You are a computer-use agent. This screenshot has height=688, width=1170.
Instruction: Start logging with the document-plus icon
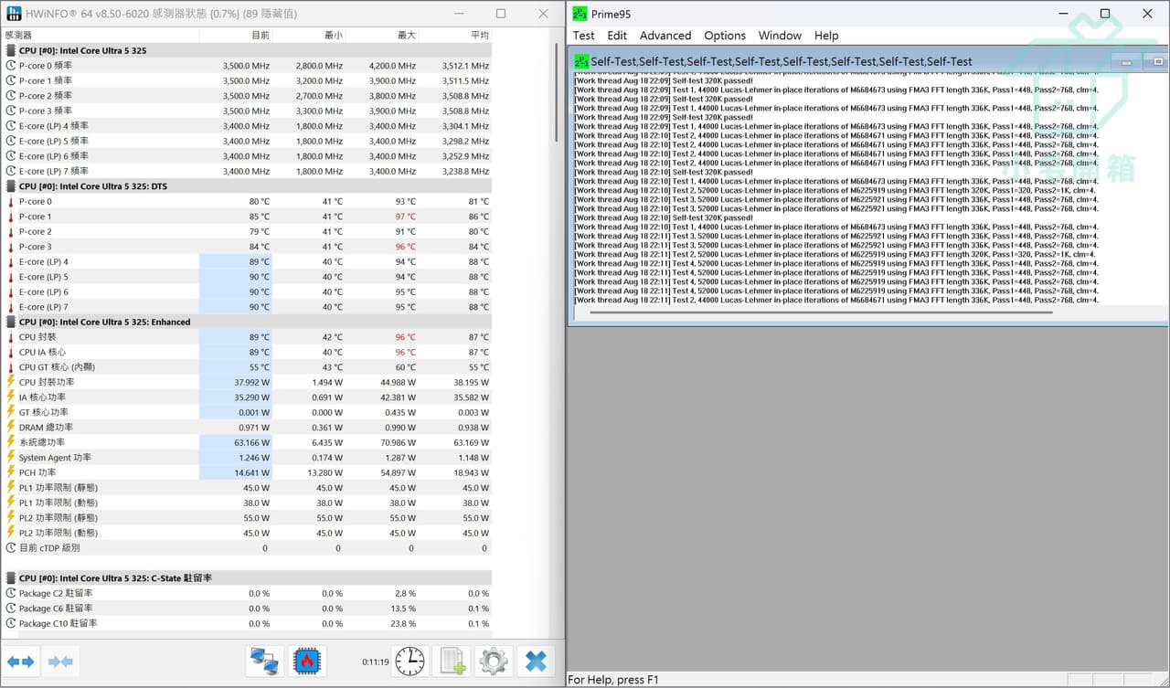[452, 662]
